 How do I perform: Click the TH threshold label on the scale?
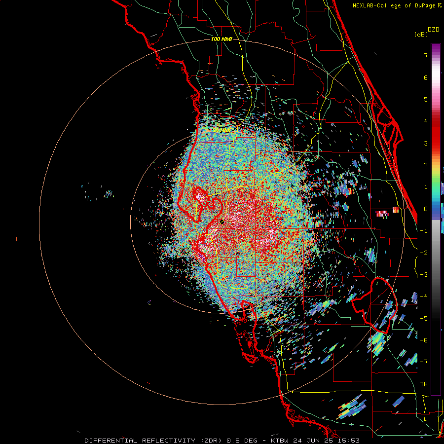tap(424, 384)
